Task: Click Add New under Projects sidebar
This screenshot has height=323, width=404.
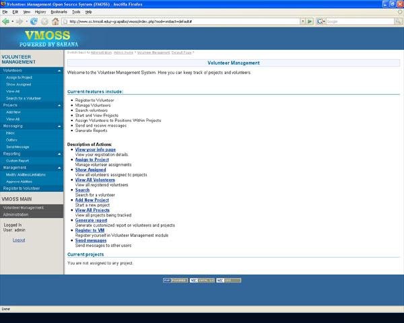Action: click(13, 112)
